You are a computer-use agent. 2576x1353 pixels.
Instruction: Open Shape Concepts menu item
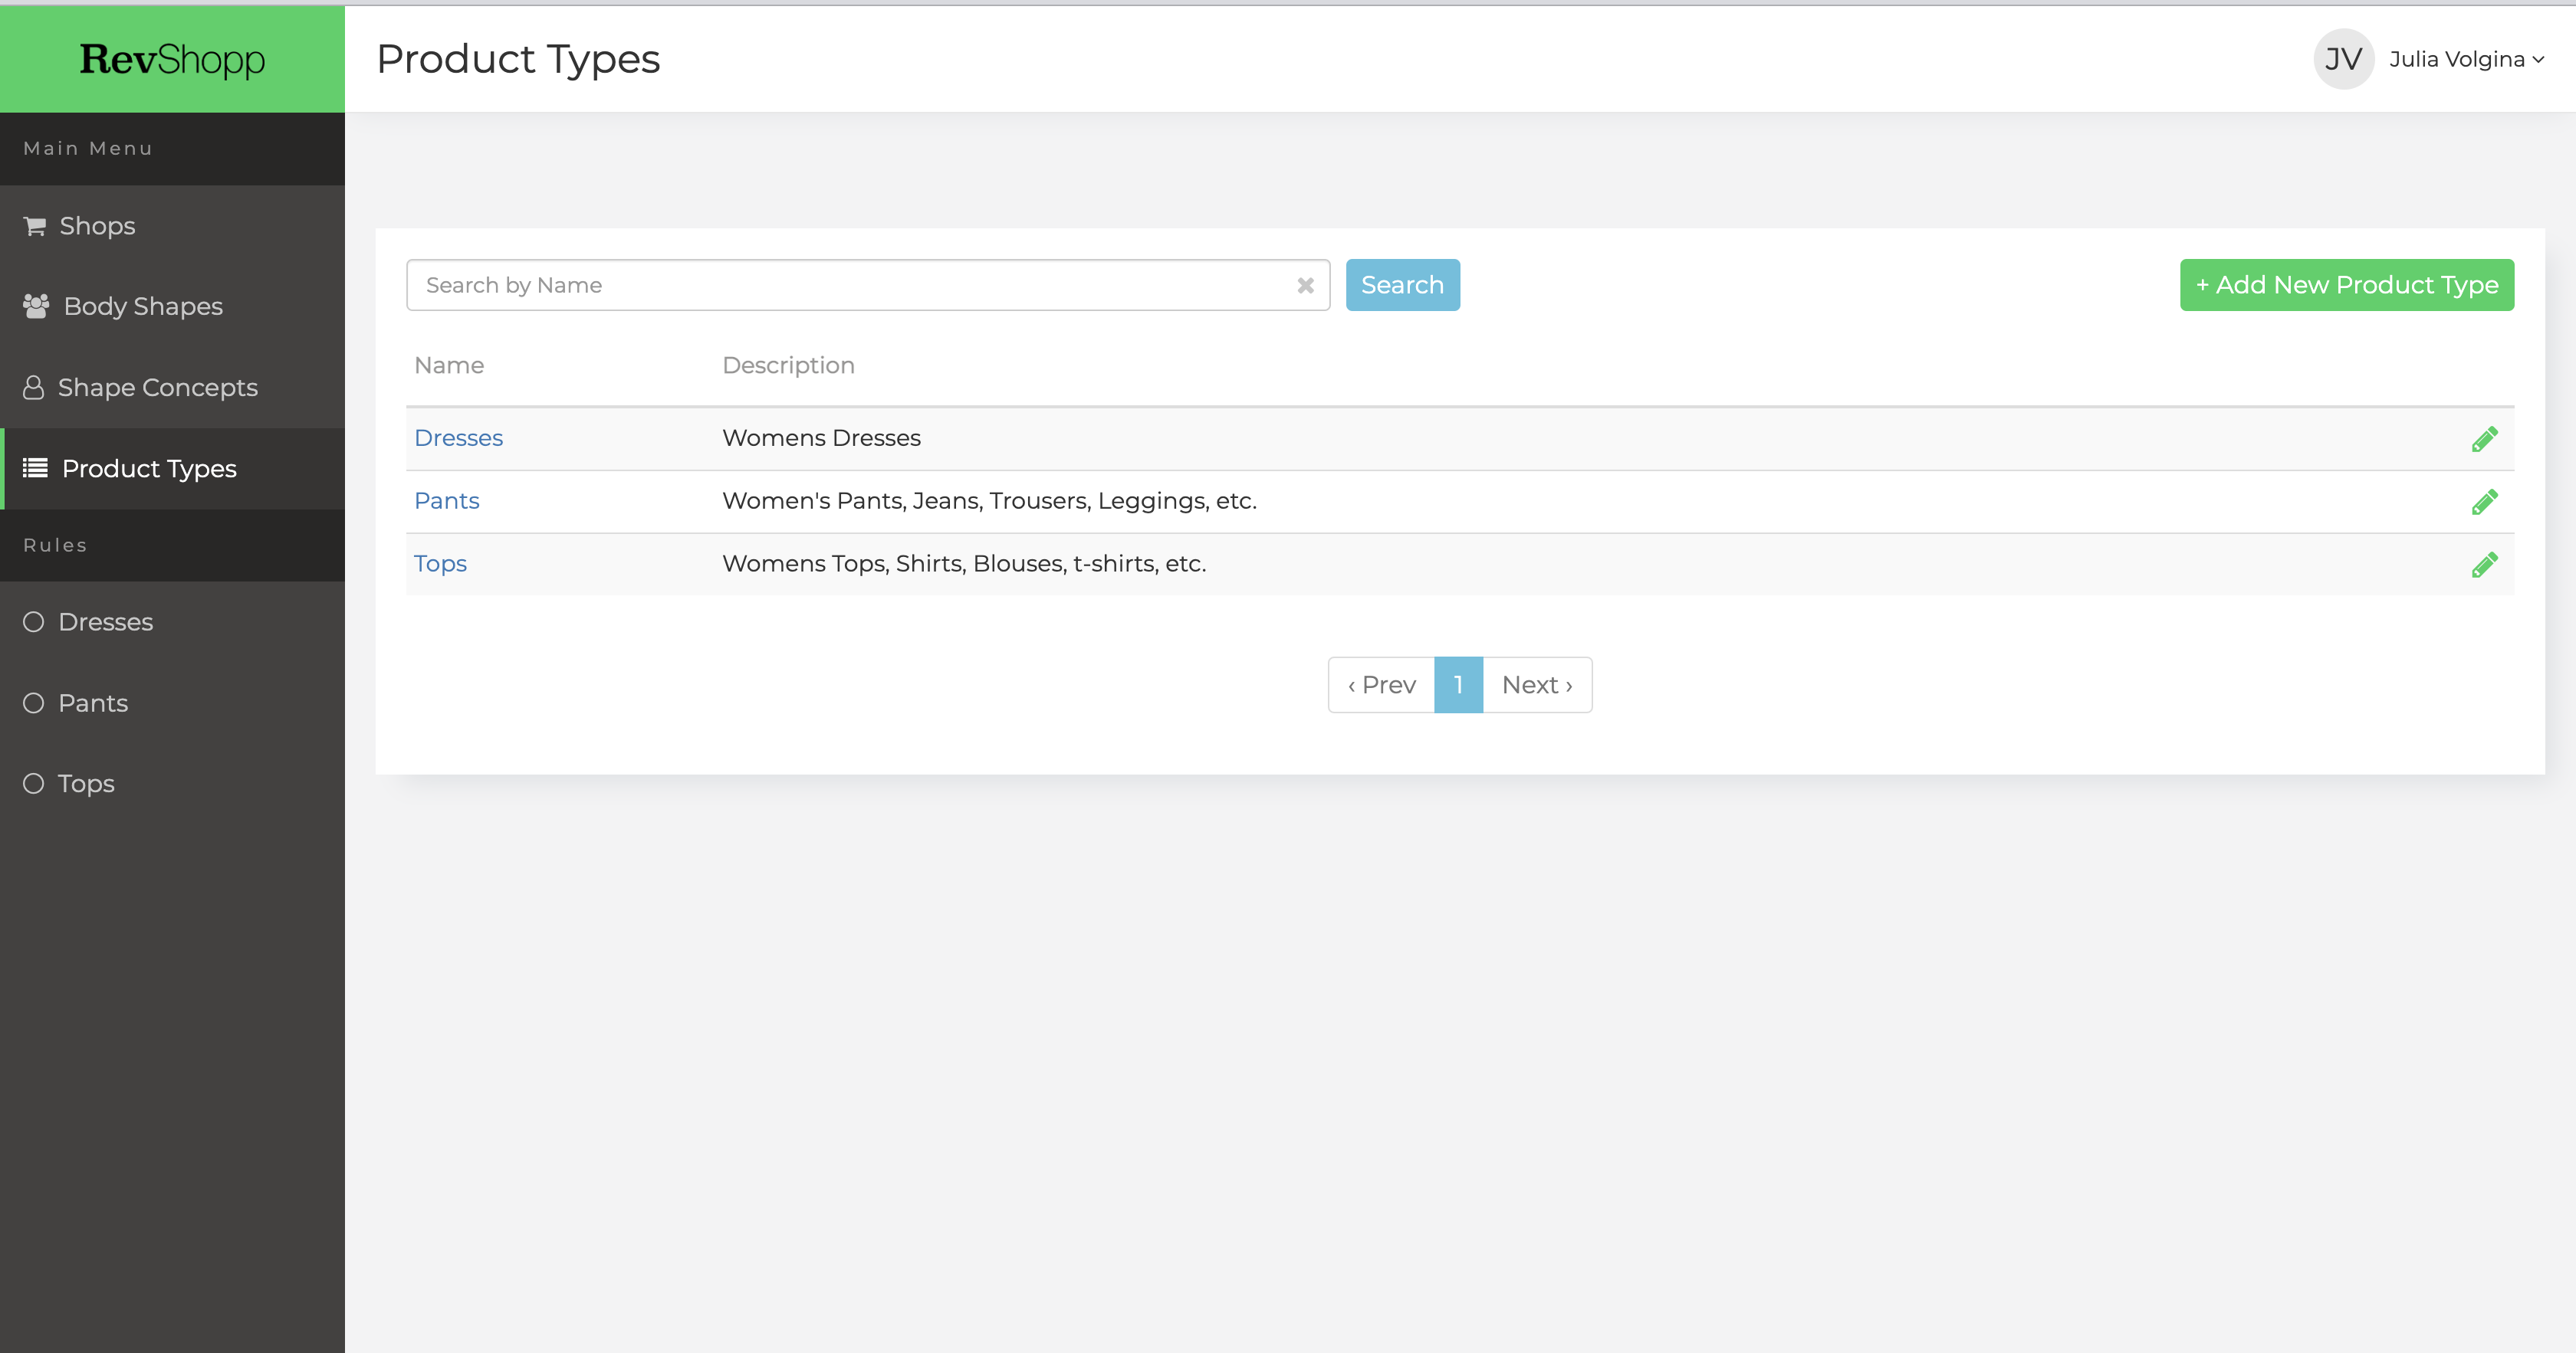coord(172,387)
